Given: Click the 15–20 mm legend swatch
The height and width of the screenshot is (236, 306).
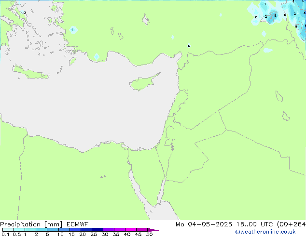Looking at the screenshot, I should pos(75,230).
